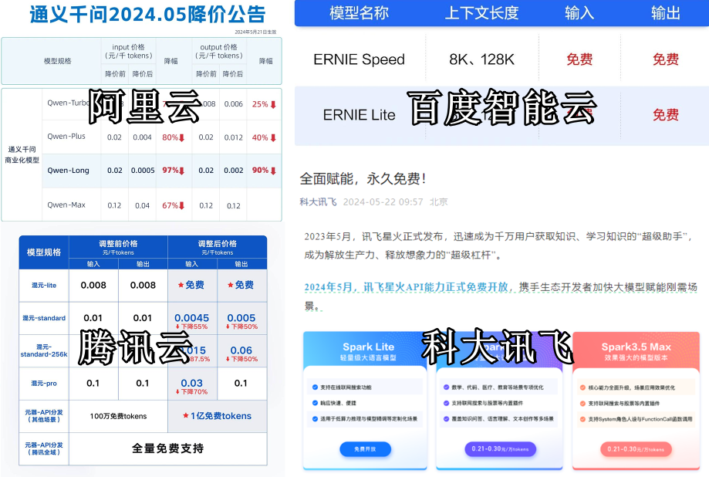Select the 模型名称 column header in the Baidu table
Image resolution: width=709 pixels, height=477 pixels.
(x=359, y=13)
